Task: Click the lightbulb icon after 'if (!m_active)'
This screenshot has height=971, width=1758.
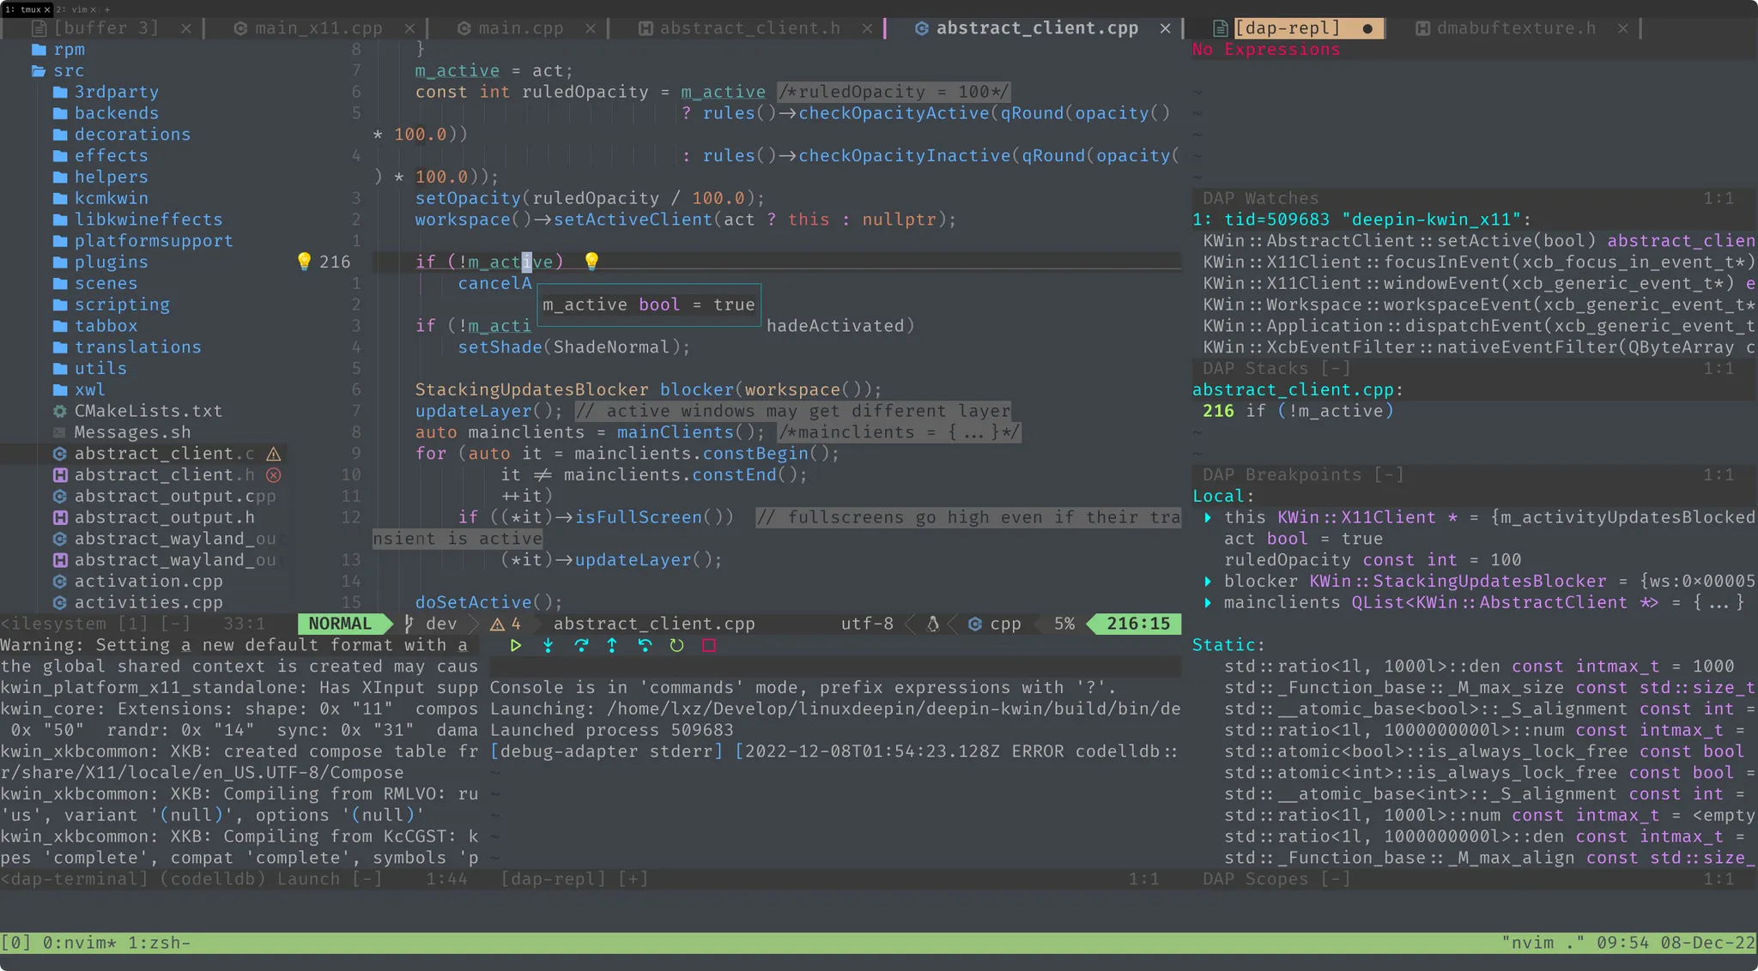Action: 591,262
